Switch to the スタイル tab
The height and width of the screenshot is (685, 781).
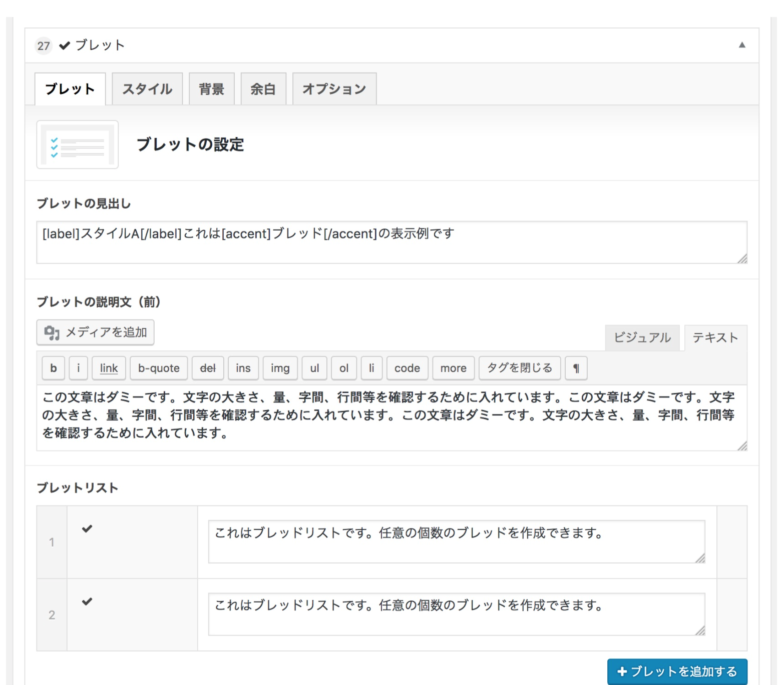[x=147, y=89]
